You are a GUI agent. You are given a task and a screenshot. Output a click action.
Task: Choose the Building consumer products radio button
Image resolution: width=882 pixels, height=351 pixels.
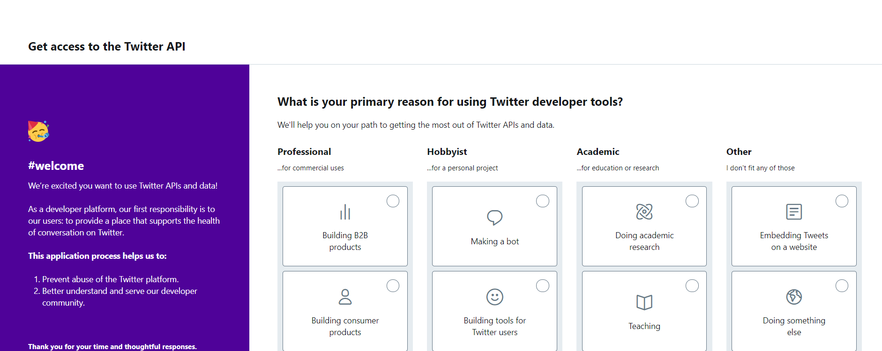pos(393,286)
